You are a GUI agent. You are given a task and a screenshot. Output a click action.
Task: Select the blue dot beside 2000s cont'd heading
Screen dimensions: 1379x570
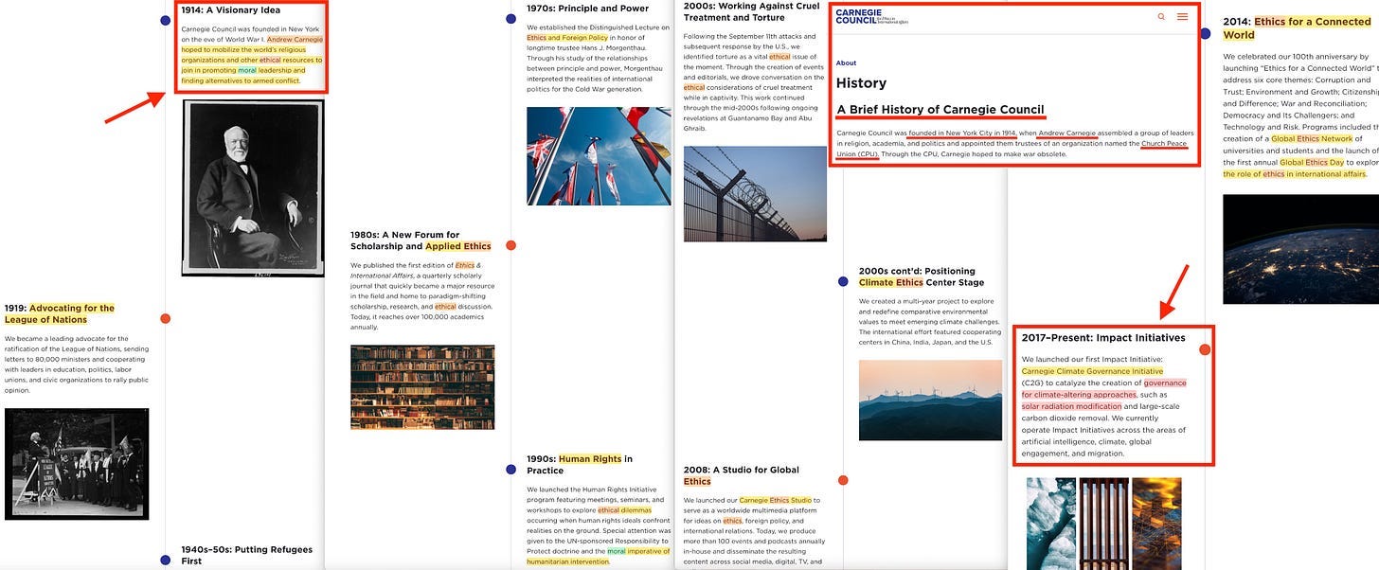(x=843, y=281)
